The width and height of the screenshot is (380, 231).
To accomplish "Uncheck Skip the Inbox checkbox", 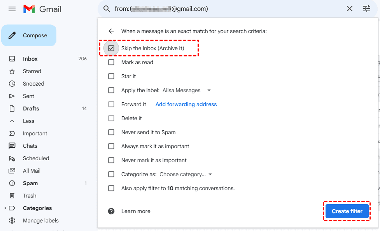I will click(x=112, y=48).
